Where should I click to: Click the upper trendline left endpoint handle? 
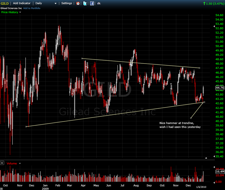(82, 59)
